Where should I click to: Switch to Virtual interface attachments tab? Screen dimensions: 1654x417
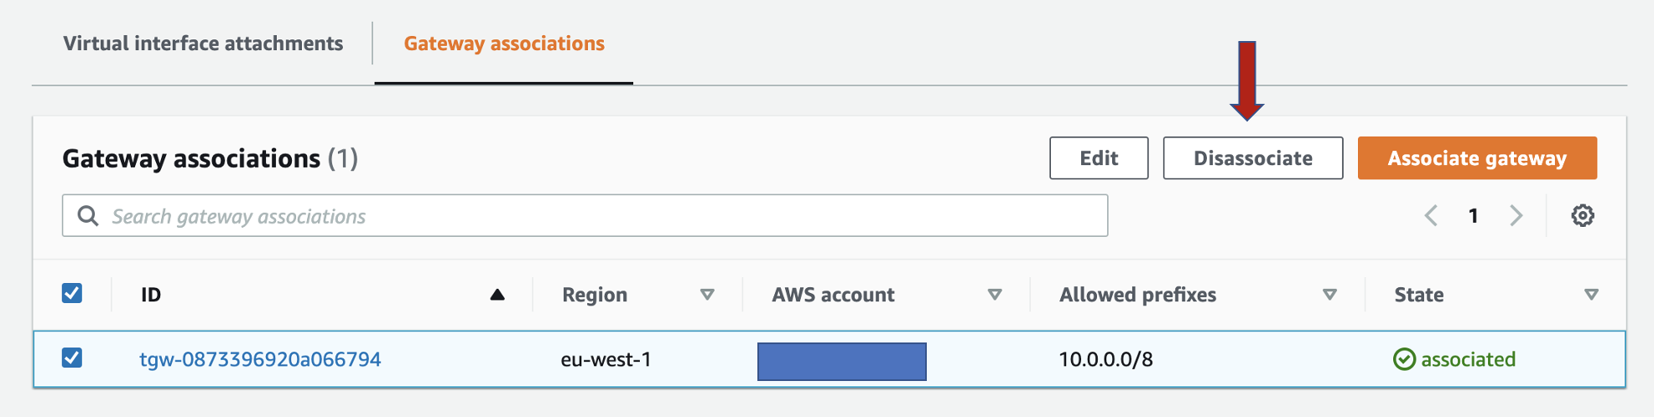point(203,44)
